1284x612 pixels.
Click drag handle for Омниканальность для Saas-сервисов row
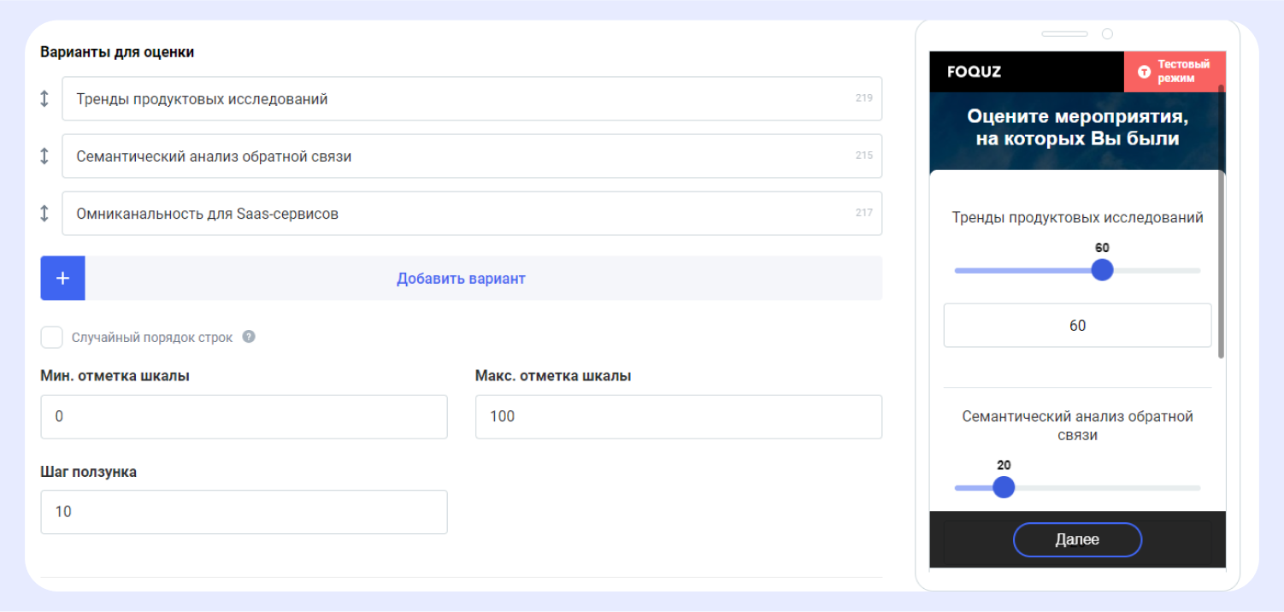[44, 214]
